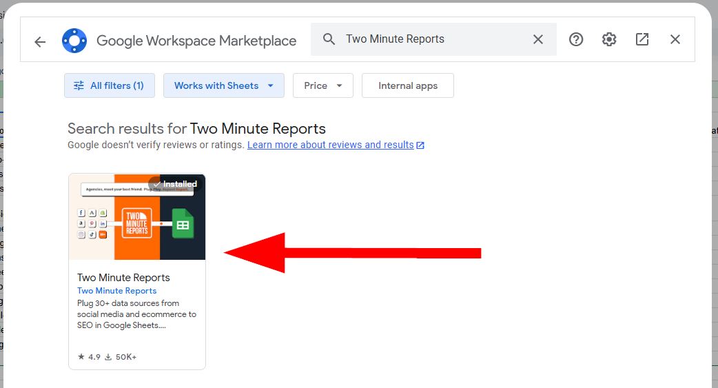Screen dimensions: 718x388
Task: Click the 4.9 star rating
Action: [89, 357]
